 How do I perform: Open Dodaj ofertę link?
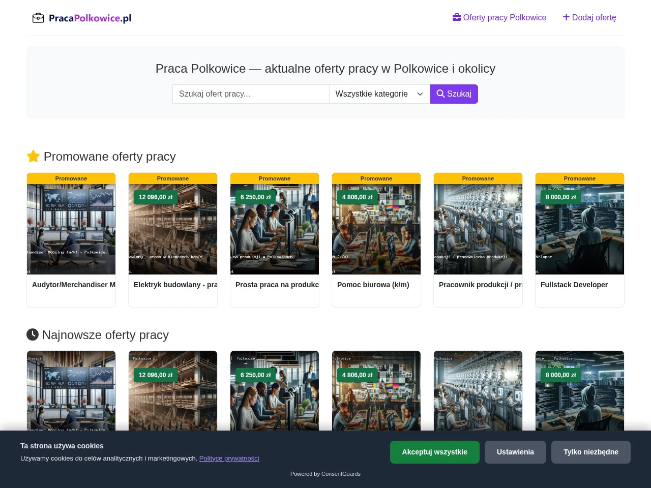(x=589, y=17)
